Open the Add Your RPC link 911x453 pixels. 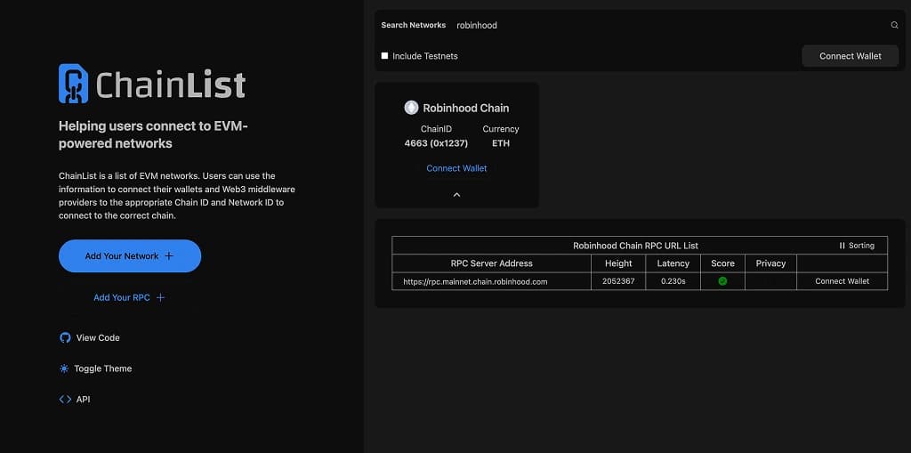[130, 298]
